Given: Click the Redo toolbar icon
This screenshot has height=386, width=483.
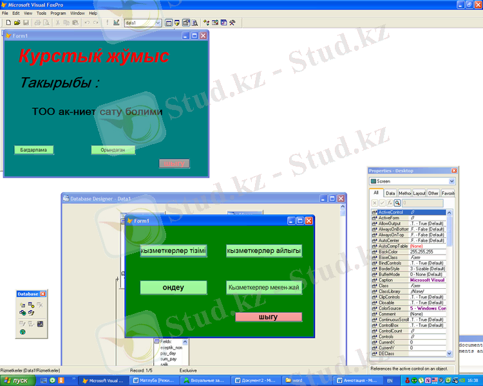Looking at the screenshot, I should 96,23.
